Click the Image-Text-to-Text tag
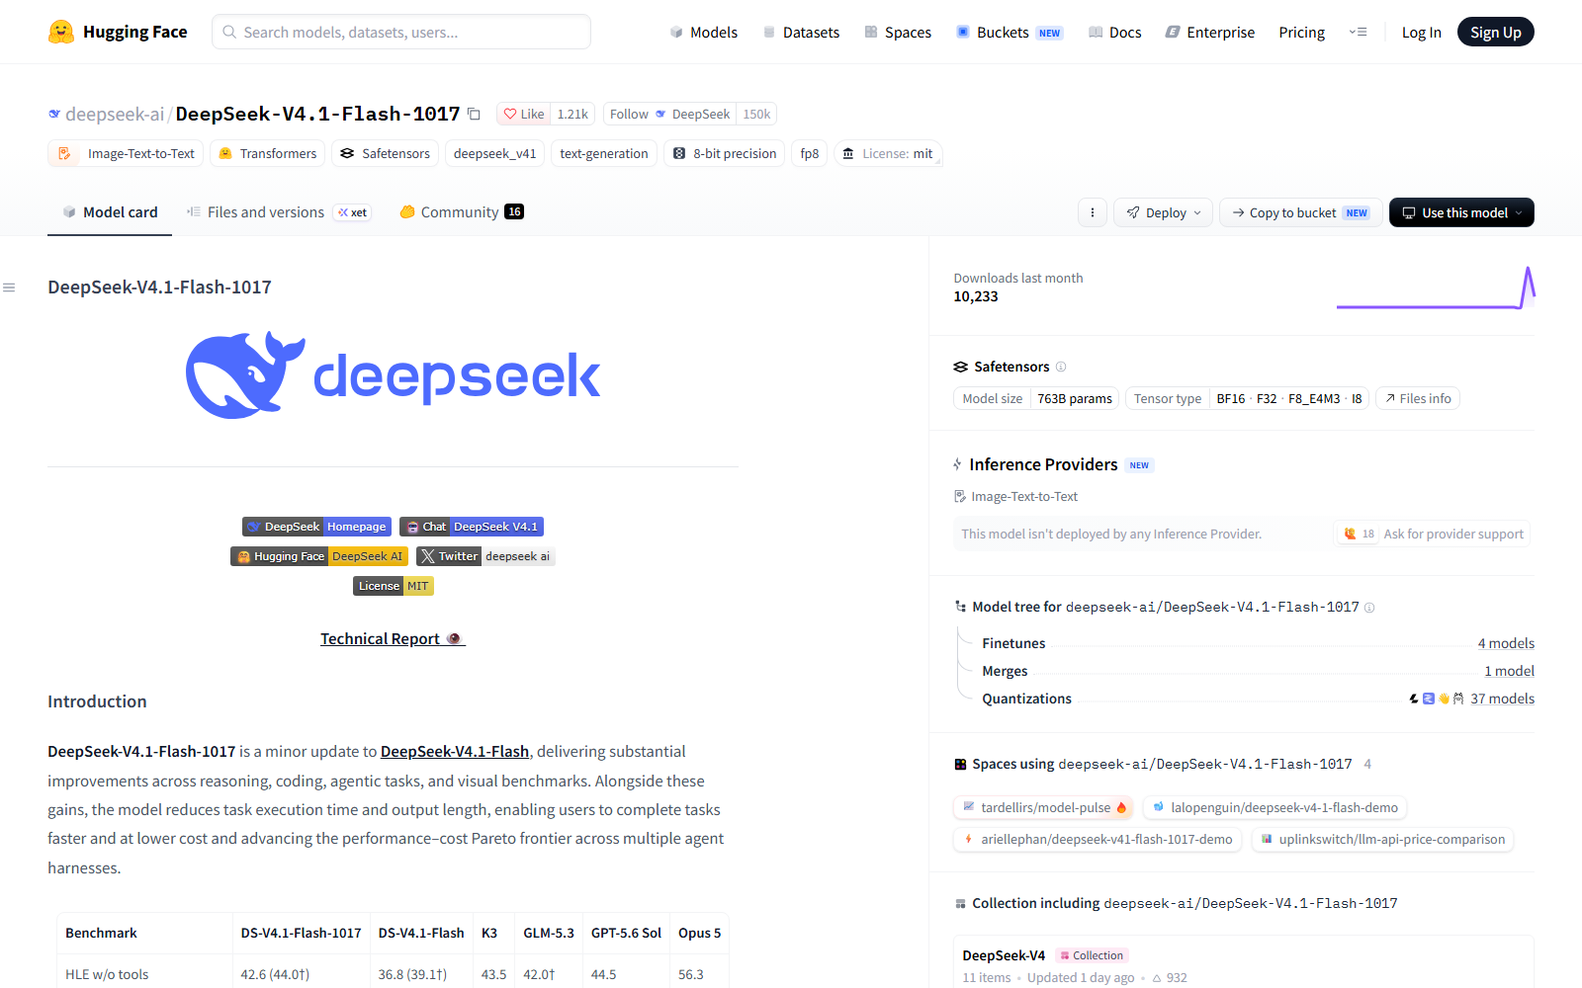This screenshot has height=988, width=1582. [126, 153]
